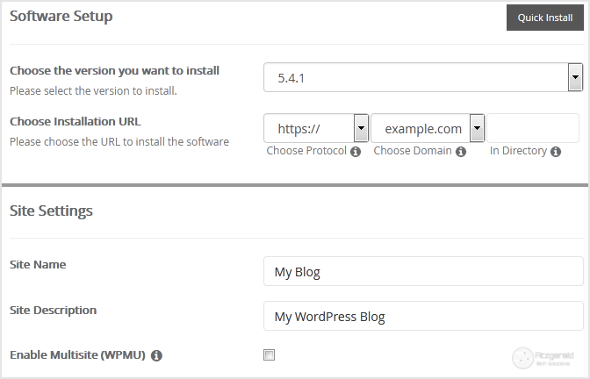Enable the Multisite (WPMU) checkbox
This screenshot has width=590, height=379.
[270, 355]
